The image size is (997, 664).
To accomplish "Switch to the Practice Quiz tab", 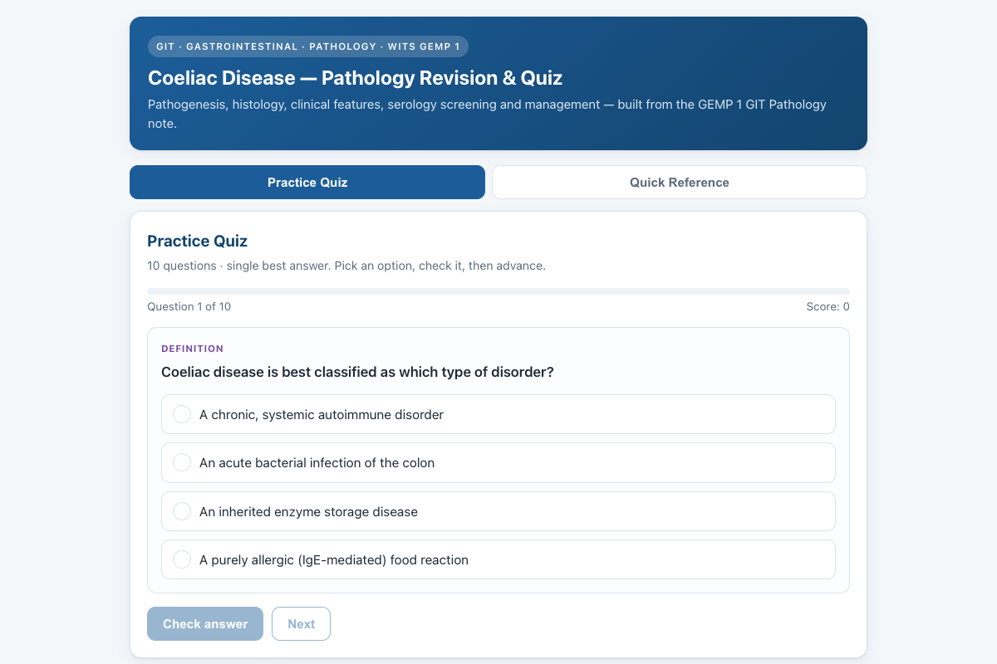I will pyautogui.click(x=307, y=183).
